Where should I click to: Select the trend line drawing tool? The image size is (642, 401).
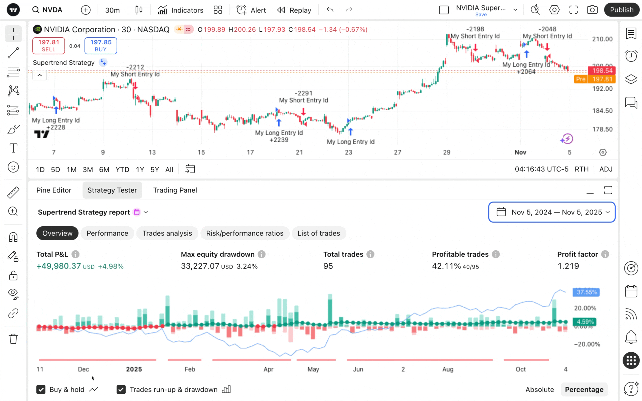pos(13,53)
